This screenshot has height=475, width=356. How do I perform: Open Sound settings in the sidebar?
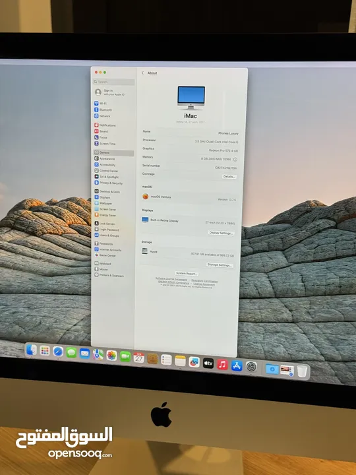pos(101,131)
